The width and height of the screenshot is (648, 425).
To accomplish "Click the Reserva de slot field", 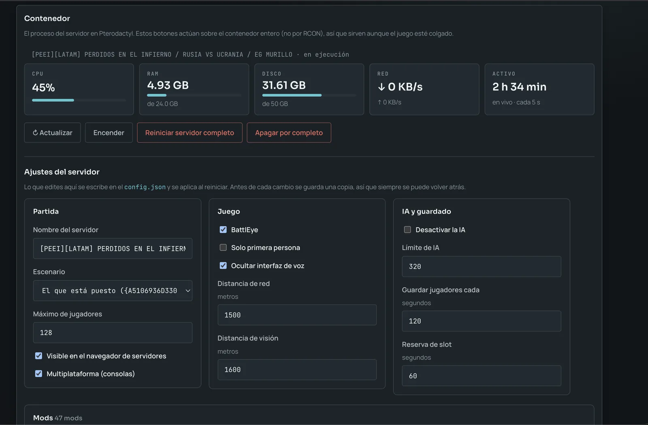I will point(482,376).
